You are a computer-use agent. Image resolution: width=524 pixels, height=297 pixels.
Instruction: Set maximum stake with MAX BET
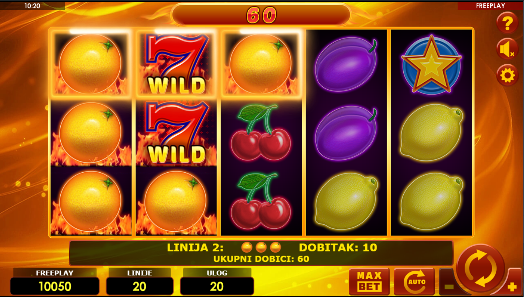[x=369, y=281]
